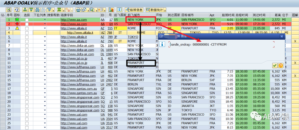Open the 下拉列表 dropdown in row 24
The width and height of the screenshot is (299, 130).
pos(45,119)
